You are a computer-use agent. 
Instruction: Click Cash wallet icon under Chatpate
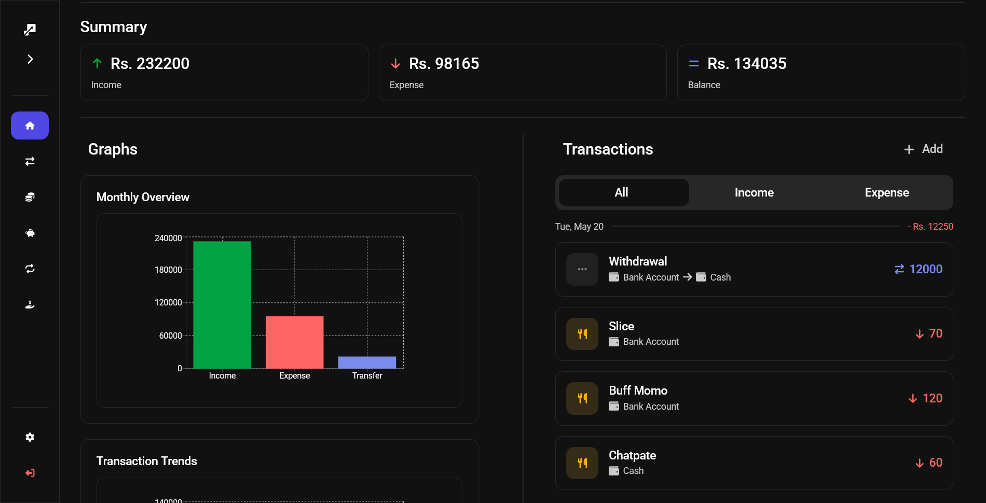pyautogui.click(x=614, y=471)
